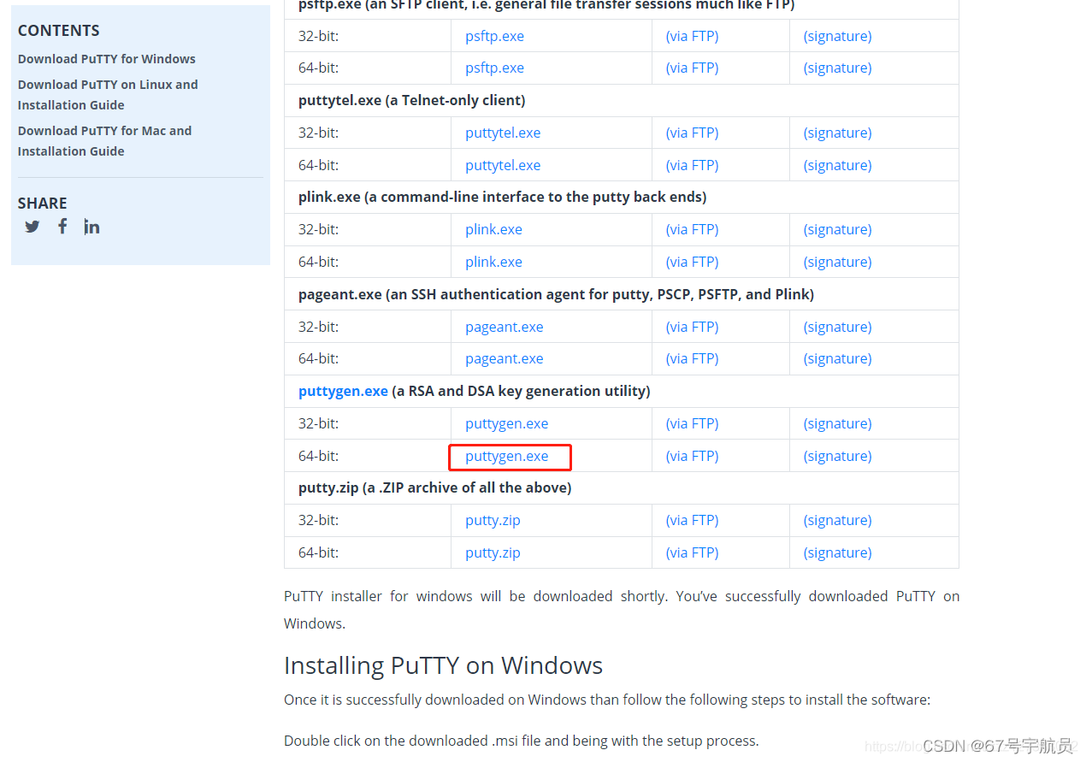Open via FTP link for 32-bit putty.zip

coord(692,520)
